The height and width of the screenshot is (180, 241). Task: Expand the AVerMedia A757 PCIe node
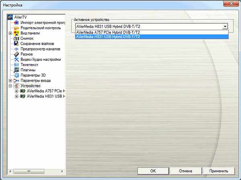[x=16, y=91]
